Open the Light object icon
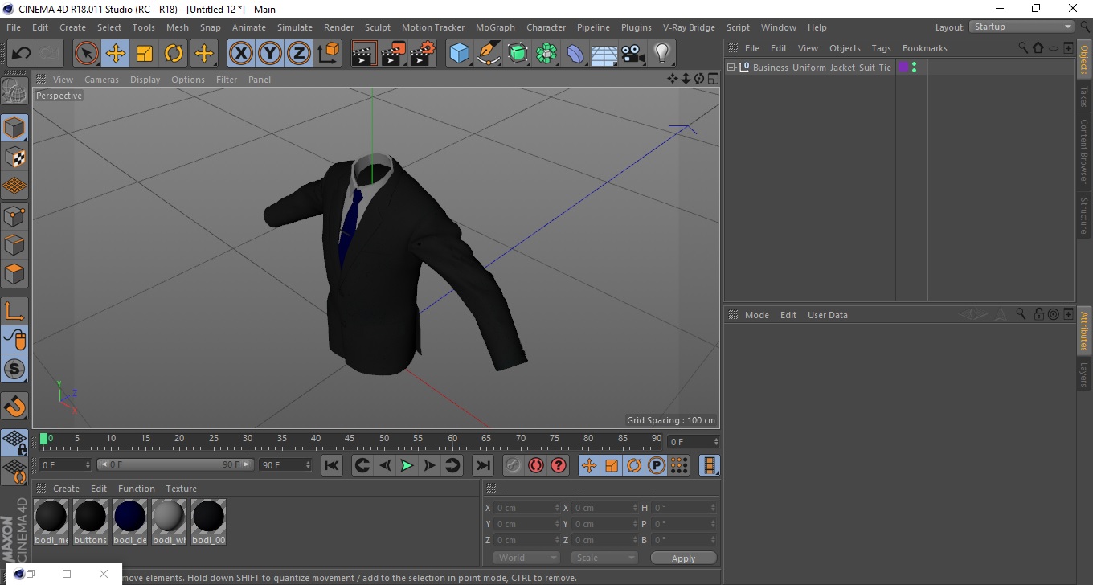Viewport: 1093px width, 585px height. tap(661, 54)
